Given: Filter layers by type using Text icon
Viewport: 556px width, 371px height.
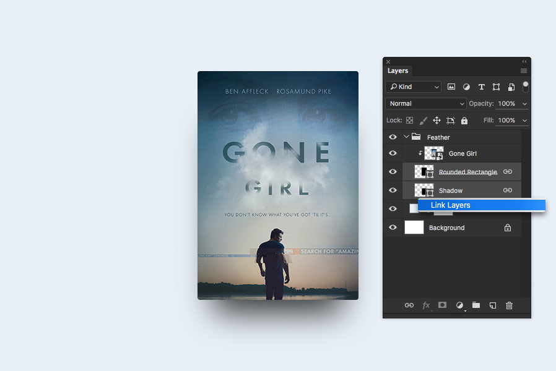Looking at the screenshot, I should (481, 87).
